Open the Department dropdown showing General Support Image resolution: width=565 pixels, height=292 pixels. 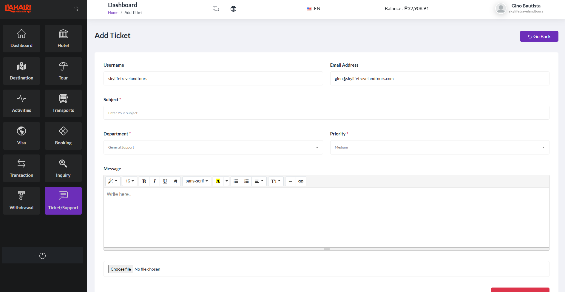point(213,147)
